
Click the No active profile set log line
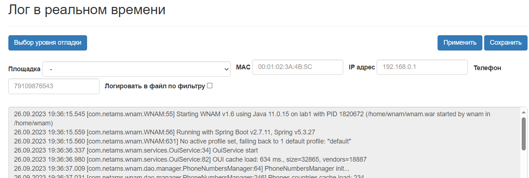(182, 141)
